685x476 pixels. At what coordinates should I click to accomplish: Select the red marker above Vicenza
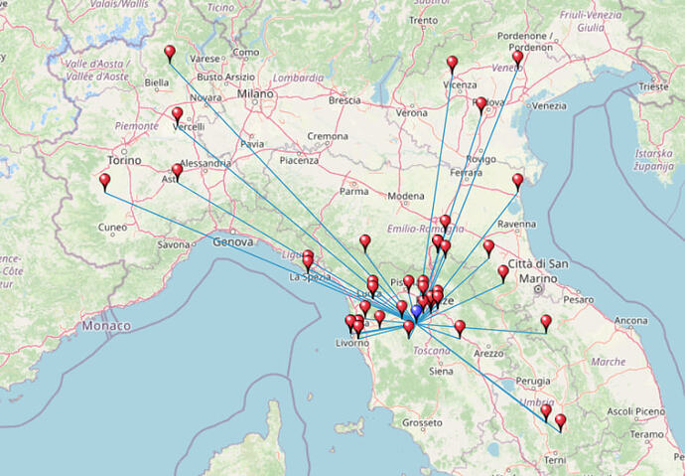(x=452, y=64)
